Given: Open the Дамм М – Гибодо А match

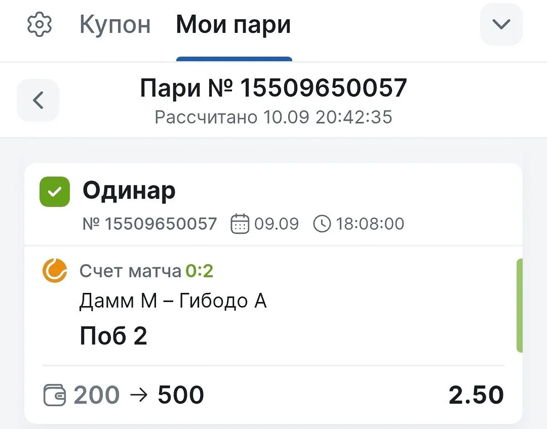Looking at the screenshot, I should click(173, 301).
